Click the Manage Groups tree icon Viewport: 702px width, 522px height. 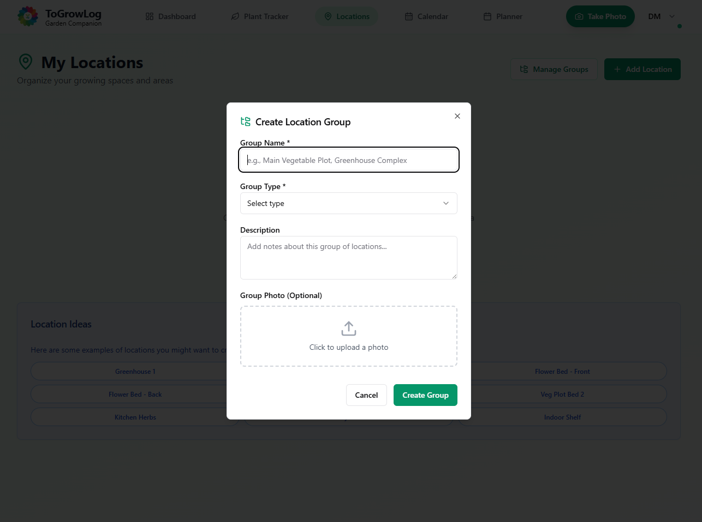(x=524, y=69)
